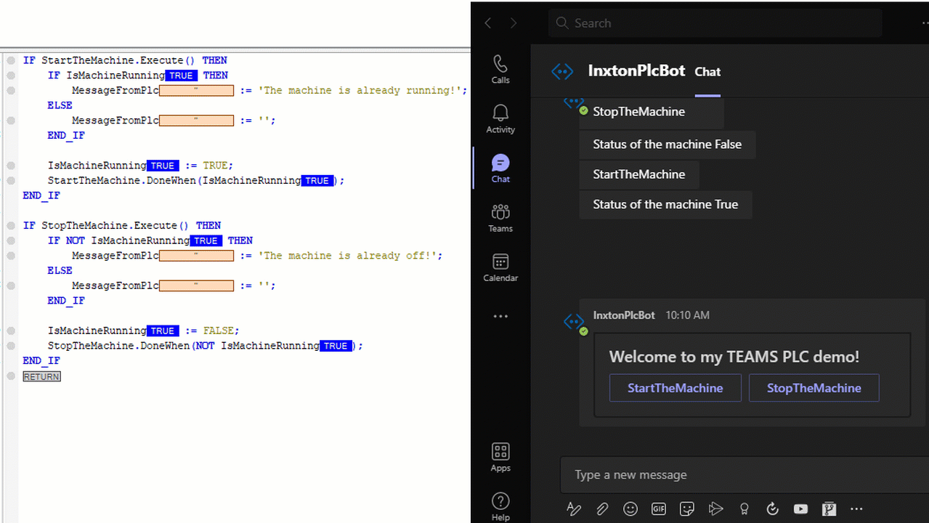
Task: Open Calls in the Teams sidebar
Action: click(x=500, y=70)
